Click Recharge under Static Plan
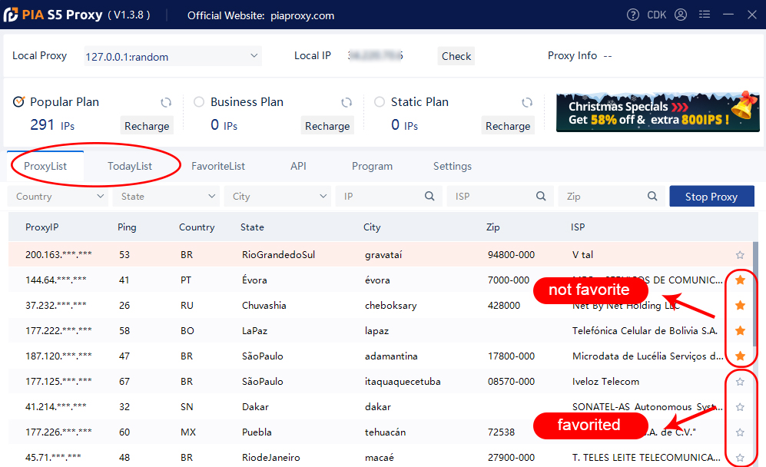 pos(508,125)
